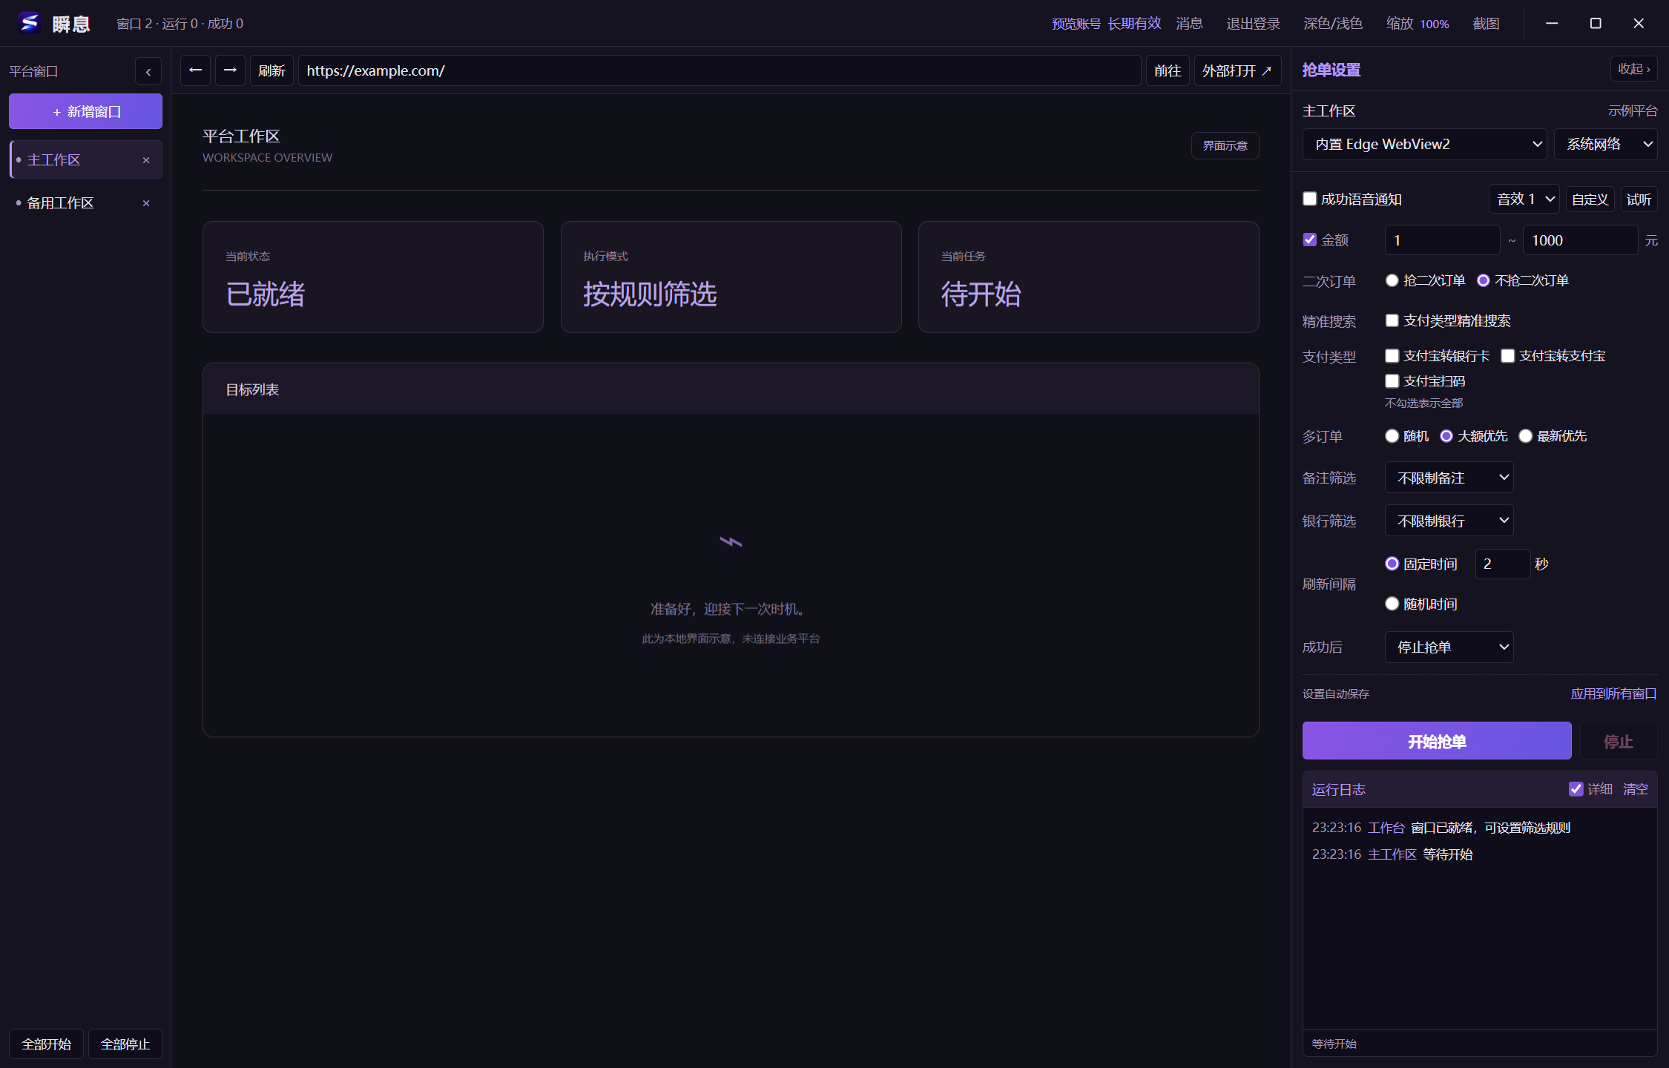Switch to the 备用工作区 window tab
1669x1068 pixels.
pyautogui.click(x=86, y=203)
